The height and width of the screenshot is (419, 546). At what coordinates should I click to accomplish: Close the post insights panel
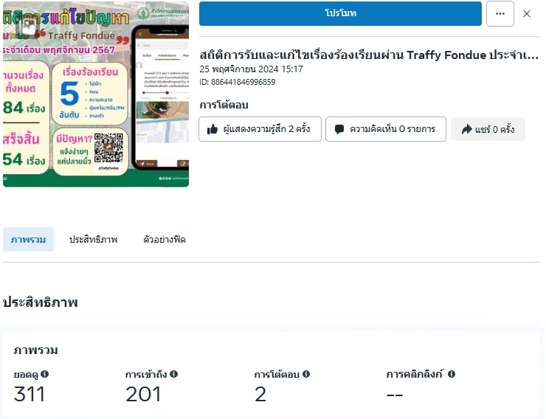coord(527,13)
